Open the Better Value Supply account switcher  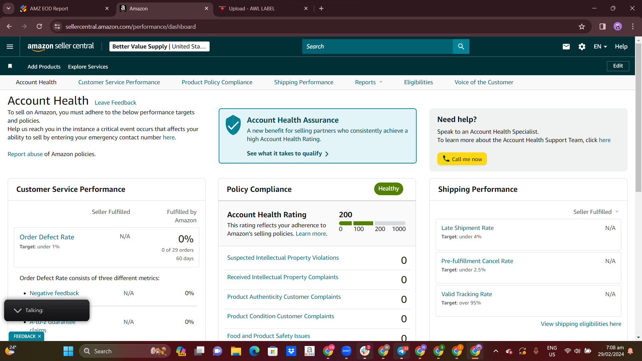(159, 46)
